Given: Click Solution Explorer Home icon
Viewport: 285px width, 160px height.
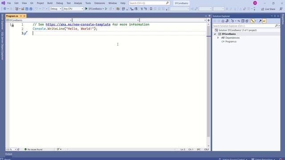Looking at the screenshot, I should click(223, 21).
